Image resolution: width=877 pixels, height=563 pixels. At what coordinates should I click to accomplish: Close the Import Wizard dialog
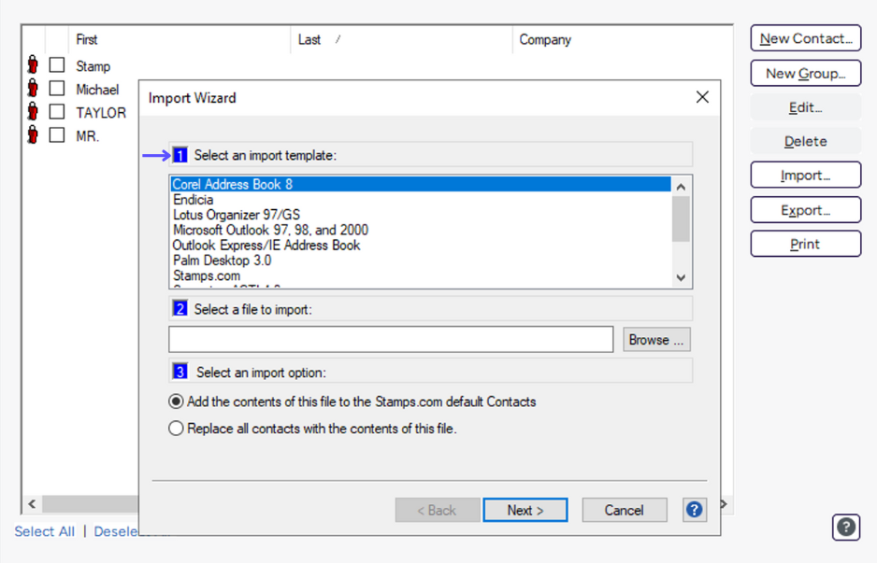click(x=702, y=97)
